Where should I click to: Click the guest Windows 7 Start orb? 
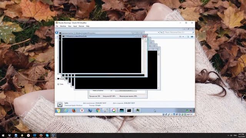58,110
